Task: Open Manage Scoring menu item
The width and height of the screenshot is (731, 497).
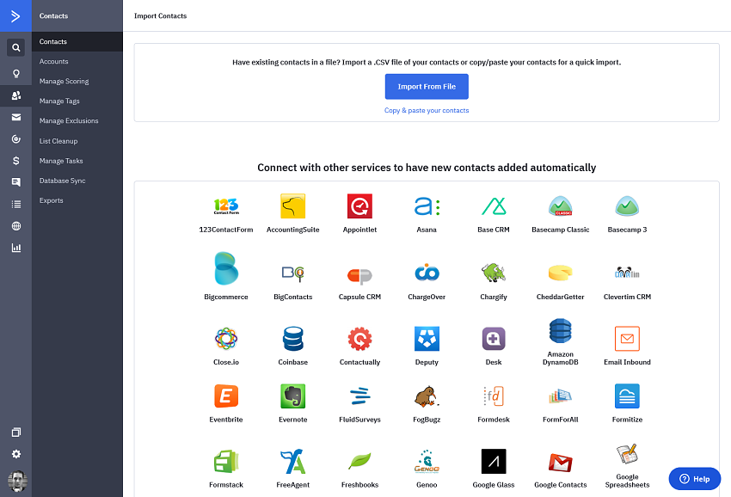Action: pyautogui.click(x=77, y=81)
